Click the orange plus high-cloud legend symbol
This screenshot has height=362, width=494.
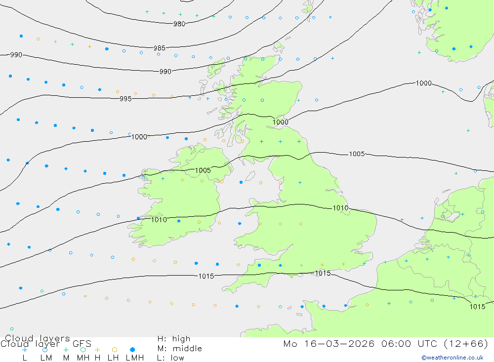[97, 350]
